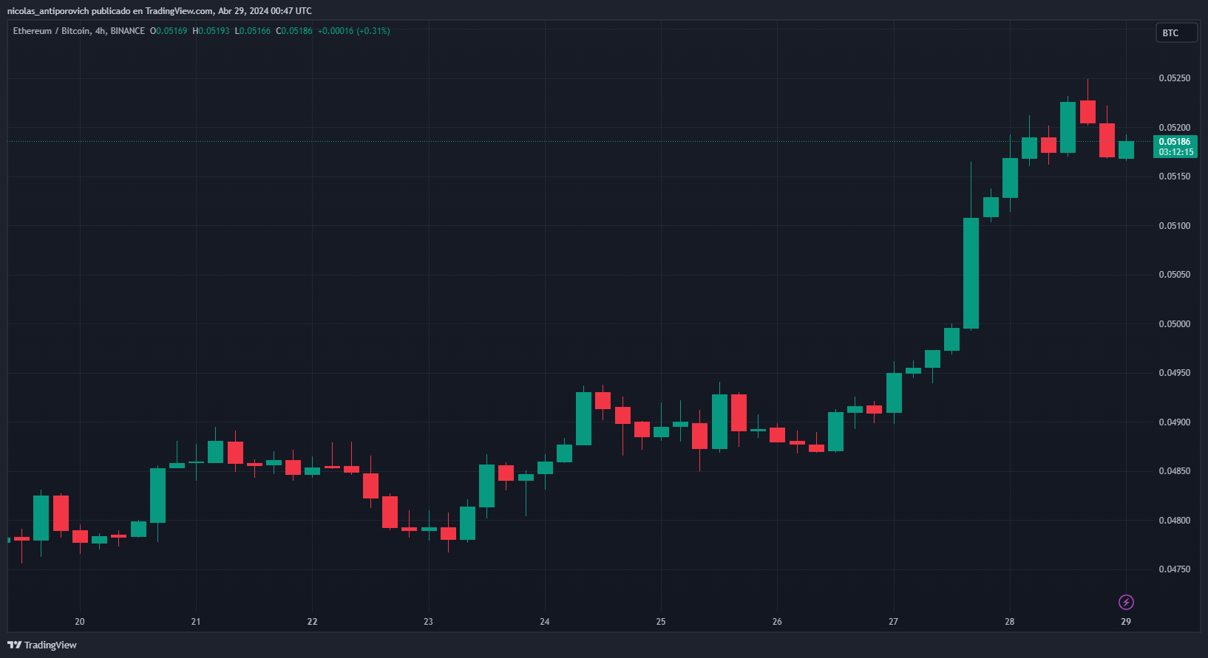Open TradingView.com link in header text
This screenshot has width=1208, height=658.
tap(180, 11)
